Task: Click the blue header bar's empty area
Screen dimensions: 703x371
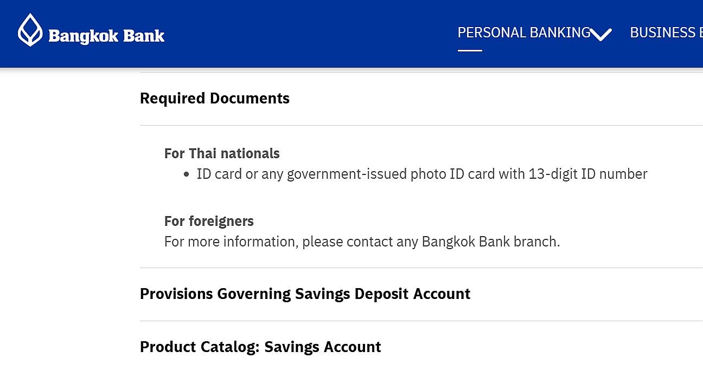Action: coord(309,34)
